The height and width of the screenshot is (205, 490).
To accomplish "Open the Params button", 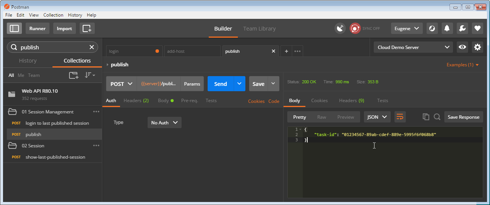I will tap(192, 84).
